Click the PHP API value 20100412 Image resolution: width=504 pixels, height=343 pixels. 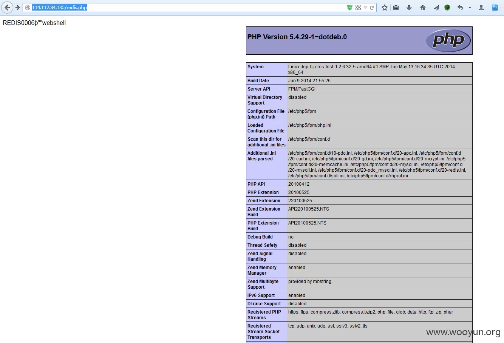click(298, 184)
